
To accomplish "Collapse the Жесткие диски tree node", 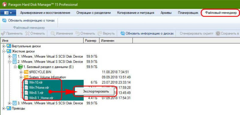I will (4, 51).
